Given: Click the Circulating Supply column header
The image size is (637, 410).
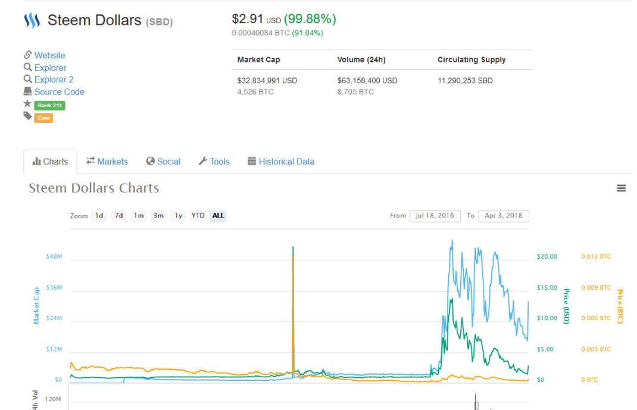Looking at the screenshot, I should point(471,60).
